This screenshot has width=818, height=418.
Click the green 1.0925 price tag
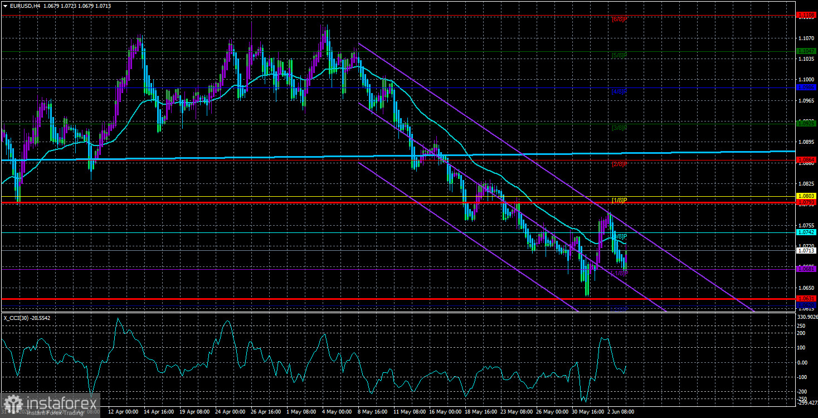(806, 124)
